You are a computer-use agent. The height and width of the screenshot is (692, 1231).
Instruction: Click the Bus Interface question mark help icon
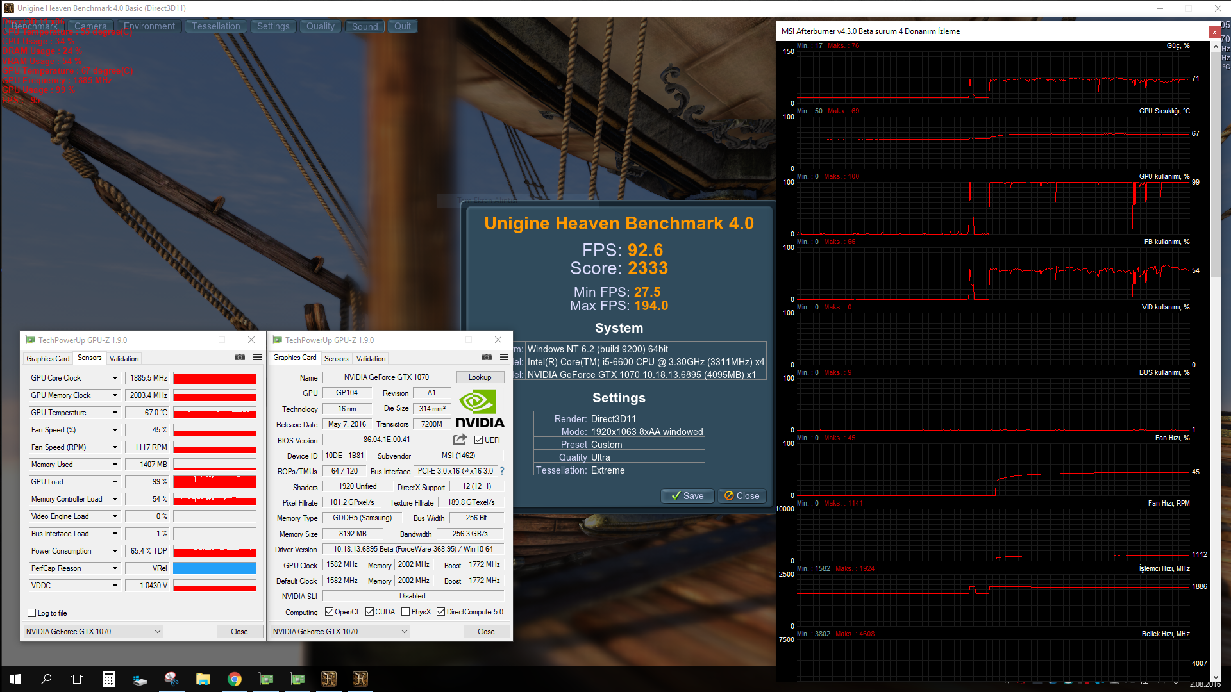pyautogui.click(x=502, y=471)
